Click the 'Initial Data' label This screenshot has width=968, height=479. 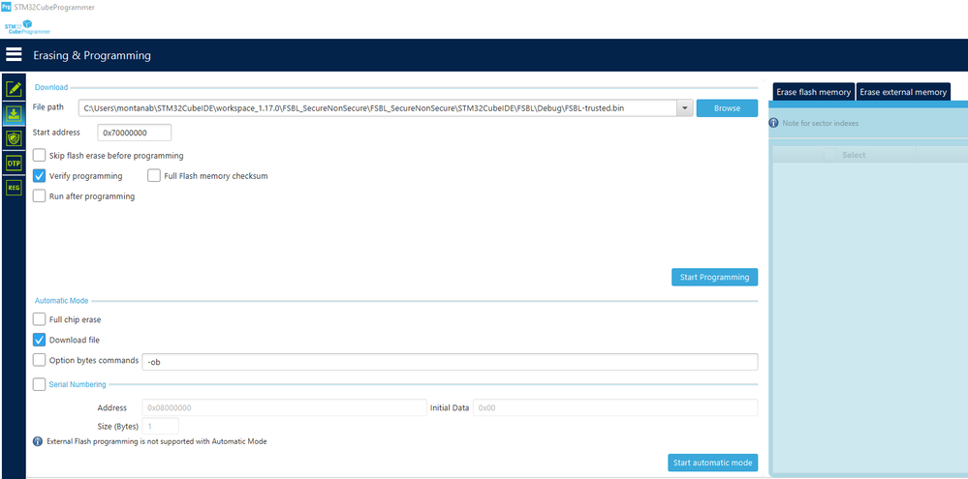pos(450,408)
